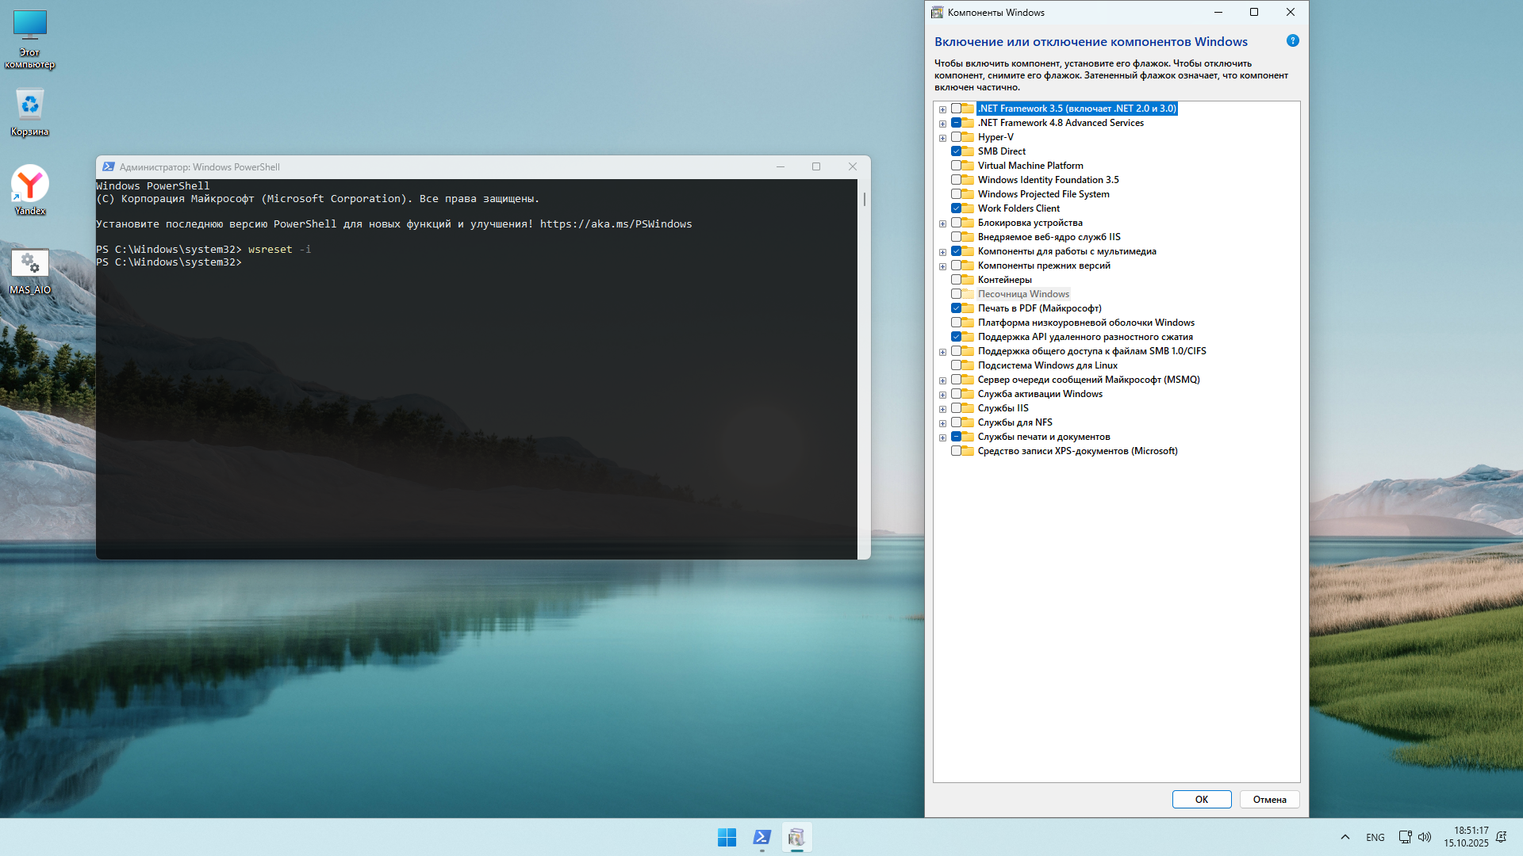This screenshot has height=856, width=1523.
Task: Click the help question-mark icon in the dialog
Action: 1293,40
